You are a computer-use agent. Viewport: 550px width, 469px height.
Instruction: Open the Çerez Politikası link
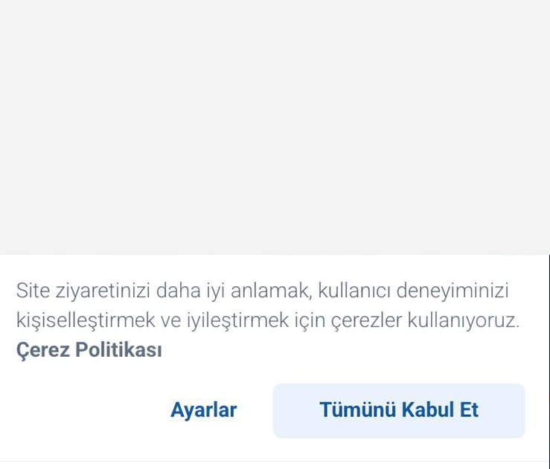(x=89, y=350)
